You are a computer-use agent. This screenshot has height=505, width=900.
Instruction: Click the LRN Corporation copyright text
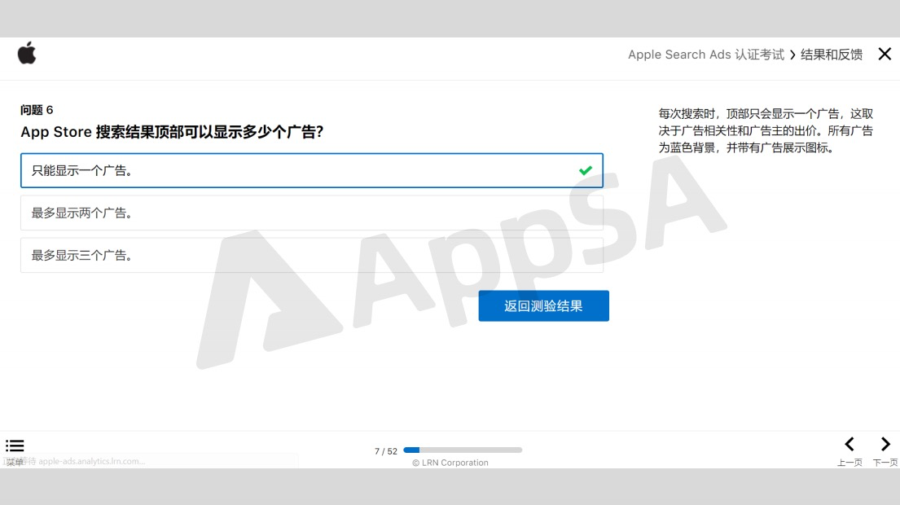point(450,463)
